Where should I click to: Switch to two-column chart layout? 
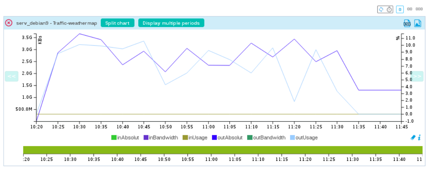(x=409, y=9)
